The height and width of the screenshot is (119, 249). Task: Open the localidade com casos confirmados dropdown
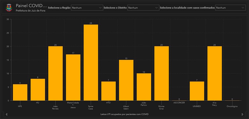230,8
